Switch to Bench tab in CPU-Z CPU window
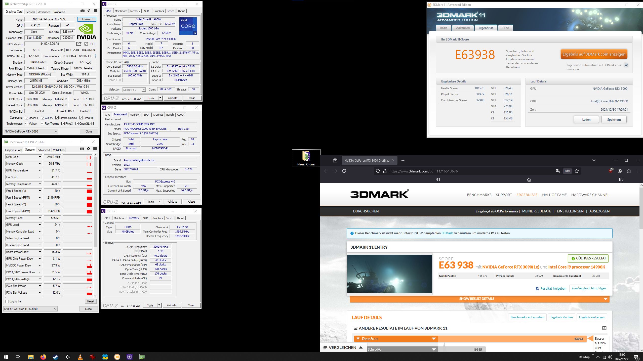 pos(170,11)
